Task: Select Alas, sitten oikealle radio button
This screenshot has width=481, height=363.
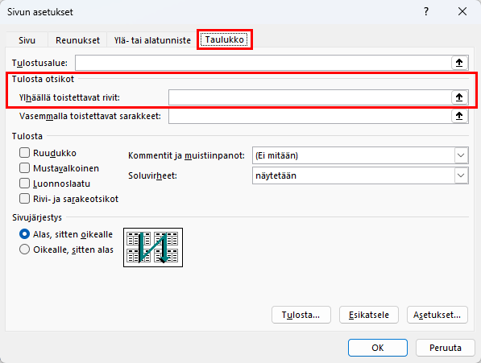Action: coord(24,234)
